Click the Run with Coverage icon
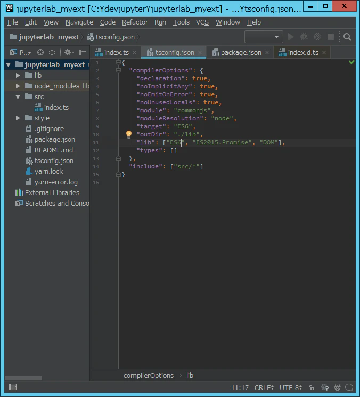The height and width of the screenshot is (397, 360). pos(317,37)
